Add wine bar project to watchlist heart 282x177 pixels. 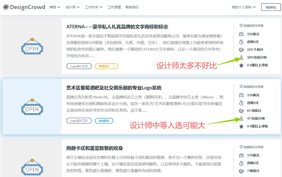(x=241, y=87)
